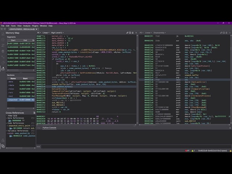The width and height of the screenshot is (232, 174).
Task: Open the Symbols sidebar icon at top of sidebar
Action: [3, 34]
